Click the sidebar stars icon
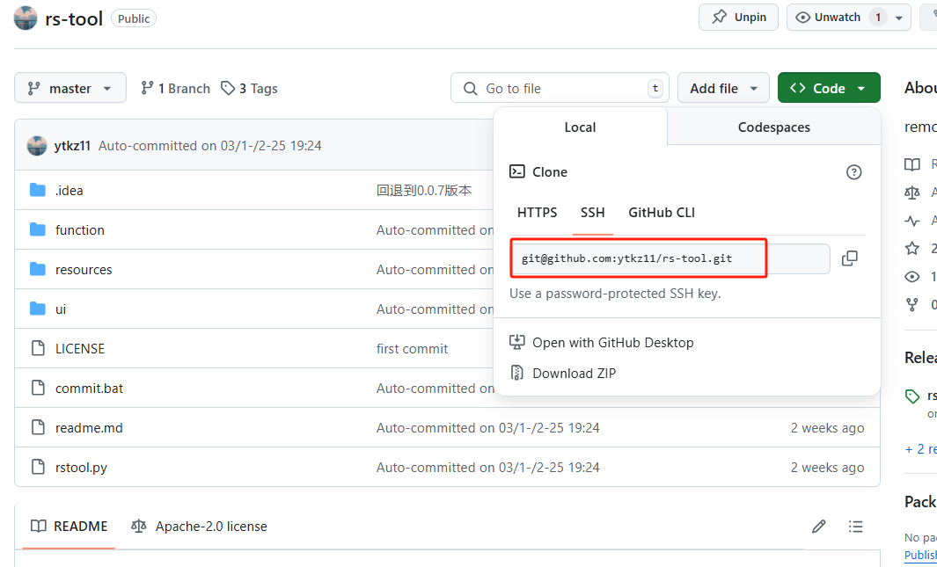 (911, 248)
